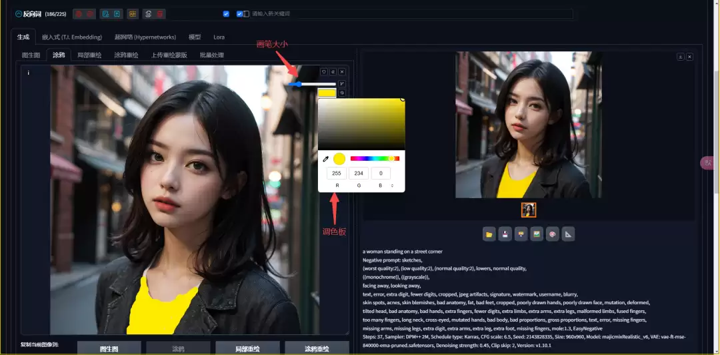Open the output folder with the folder icon
The image size is (720, 355).
pyautogui.click(x=489, y=234)
